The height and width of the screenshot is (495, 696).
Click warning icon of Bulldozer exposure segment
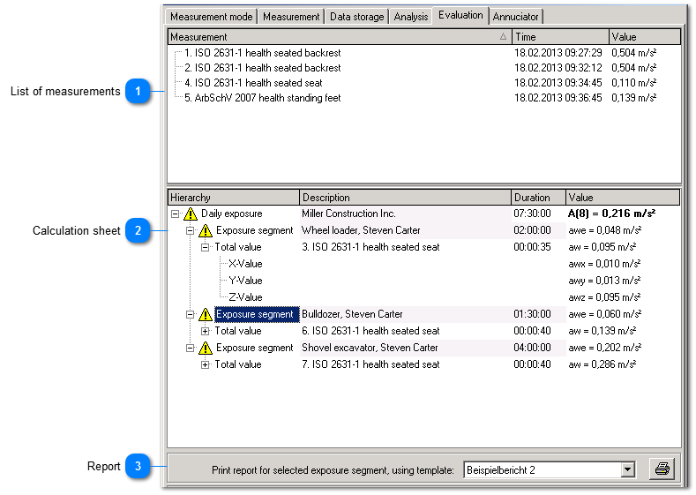(206, 315)
